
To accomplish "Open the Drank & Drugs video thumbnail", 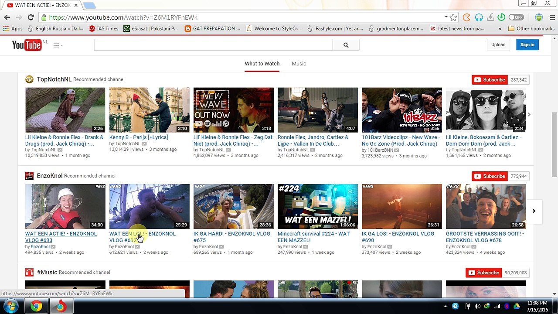I will pyautogui.click(x=65, y=110).
